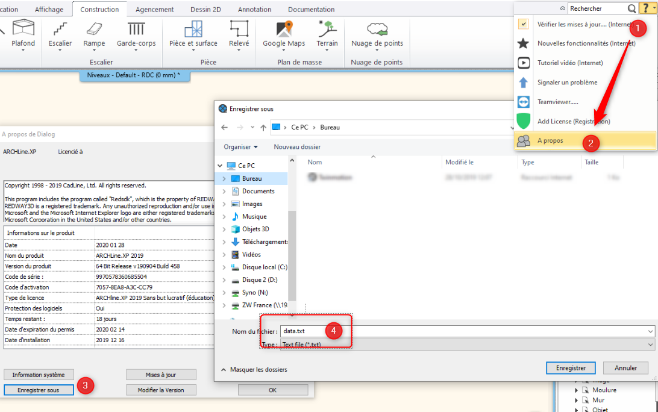This screenshot has width=658, height=412.
Task: Launch the Google Maps icon
Action: coord(284,28)
